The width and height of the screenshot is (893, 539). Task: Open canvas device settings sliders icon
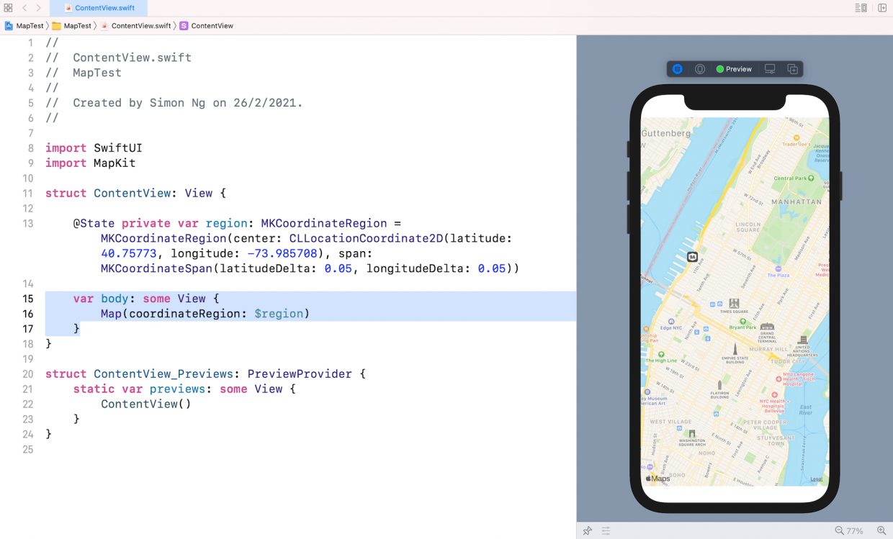[606, 530]
